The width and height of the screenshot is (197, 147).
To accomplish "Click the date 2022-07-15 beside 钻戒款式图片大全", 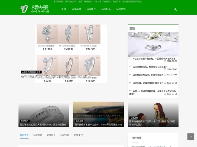I will coord(172,75).
